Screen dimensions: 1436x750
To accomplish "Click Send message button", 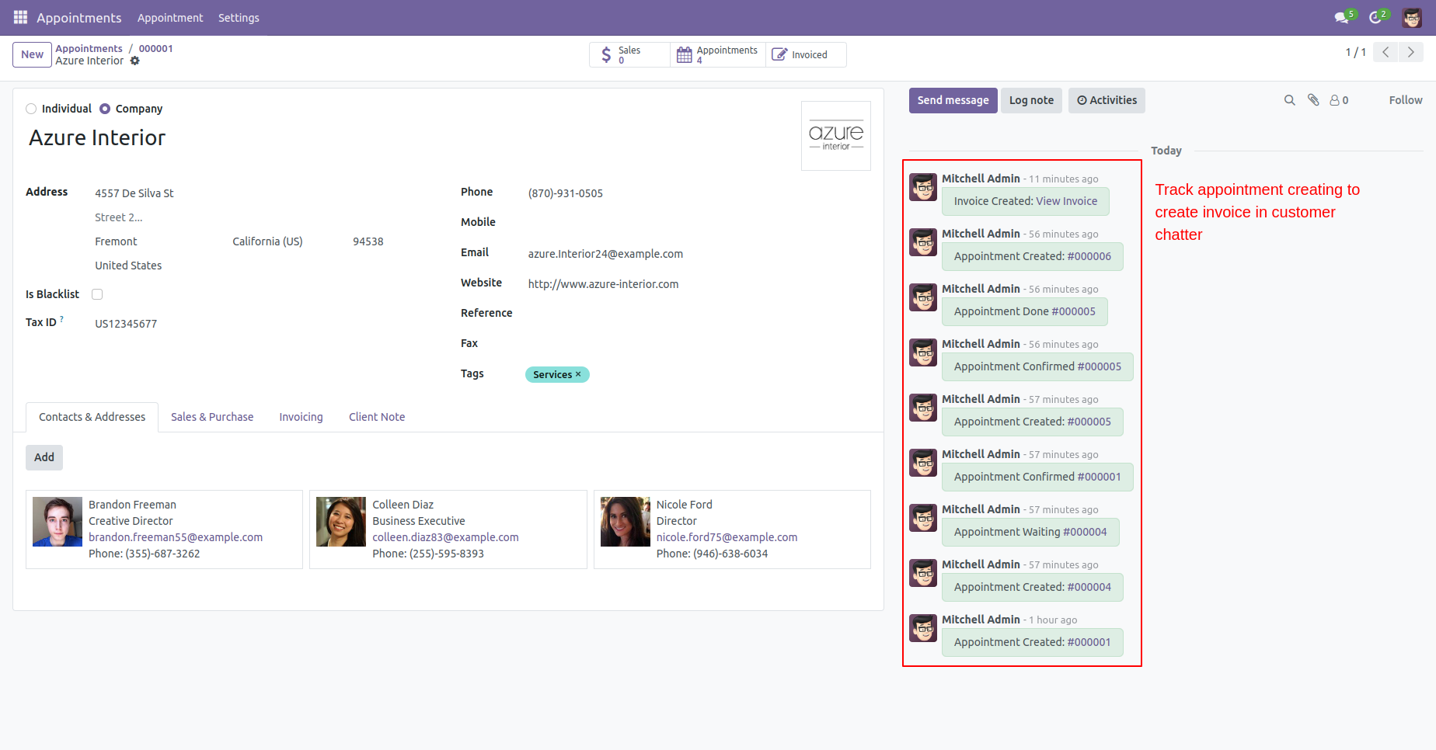I will pos(953,100).
